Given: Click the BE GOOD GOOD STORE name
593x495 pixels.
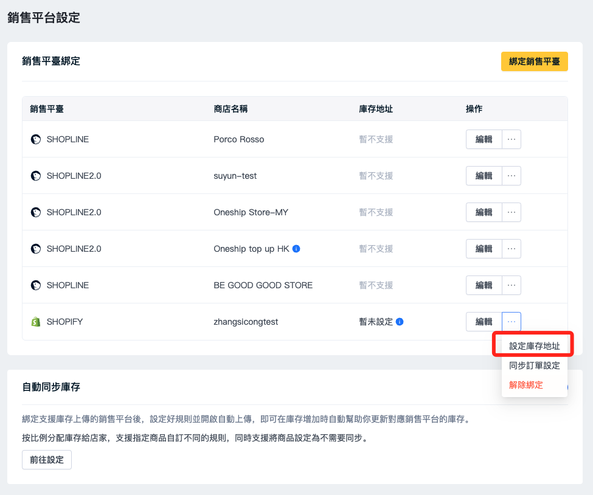Looking at the screenshot, I should (x=263, y=285).
